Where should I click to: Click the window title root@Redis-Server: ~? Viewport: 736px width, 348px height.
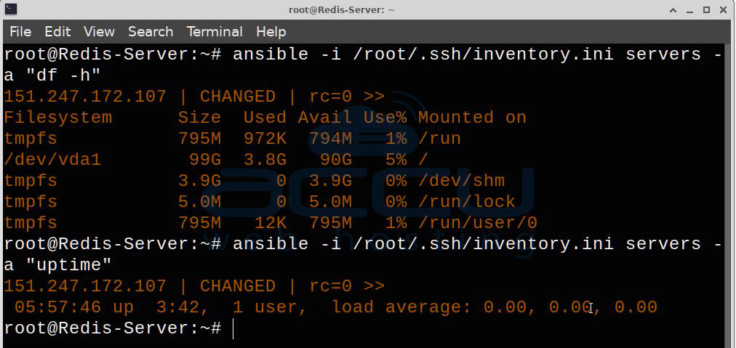(x=341, y=10)
